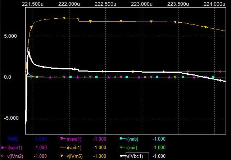Click the i(vair) green triangle marker icon
The width and height of the screenshot is (231, 160).
[121, 147]
